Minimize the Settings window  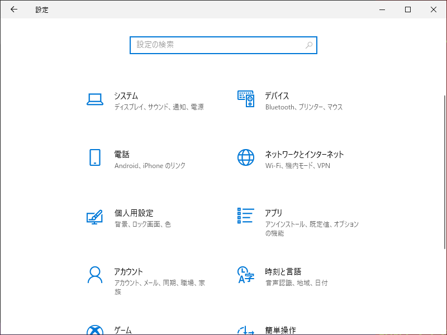382,9
